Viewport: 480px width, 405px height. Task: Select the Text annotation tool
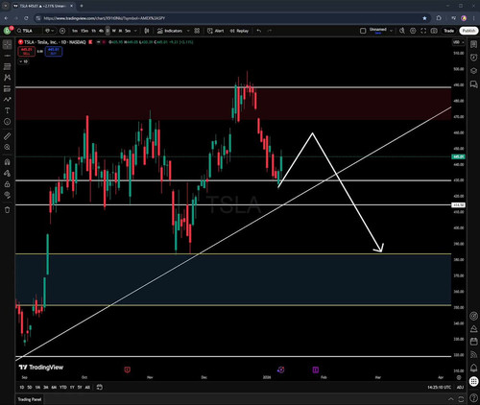click(7, 110)
